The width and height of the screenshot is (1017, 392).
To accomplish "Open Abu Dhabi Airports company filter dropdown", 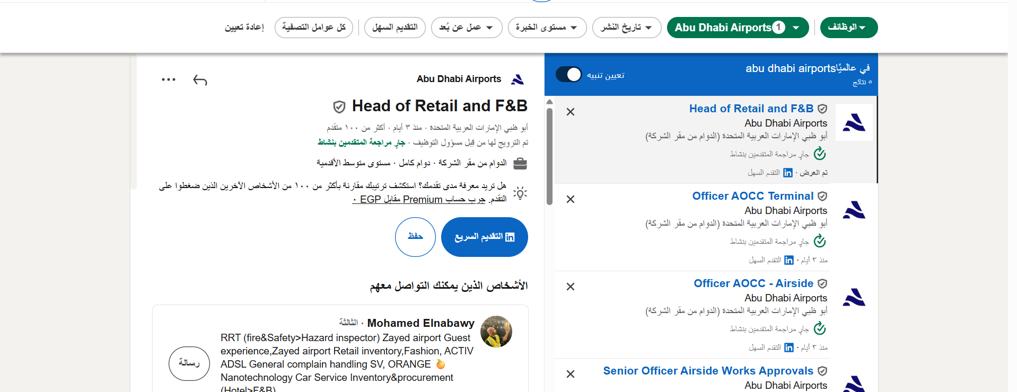I will [738, 28].
